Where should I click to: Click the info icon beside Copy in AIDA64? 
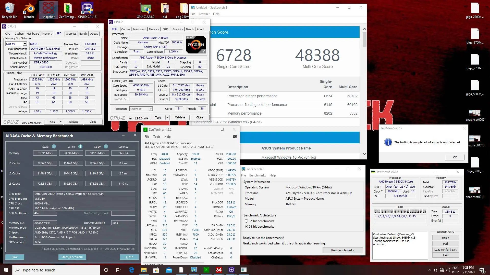(x=106, y=146)
